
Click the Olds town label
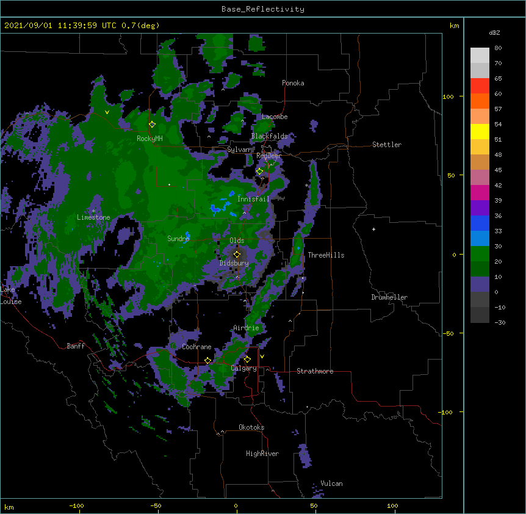(237, 241)
